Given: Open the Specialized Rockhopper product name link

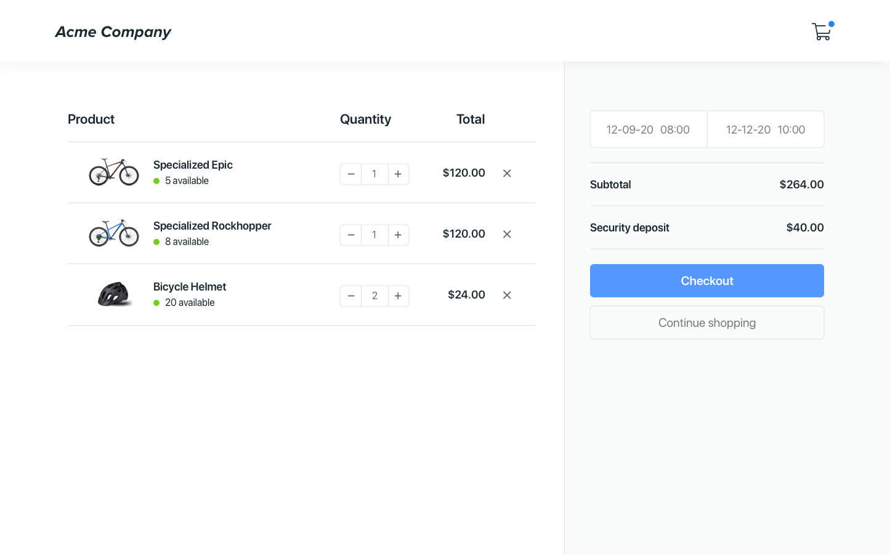Looking at the screenshot, I should point(212,226).
